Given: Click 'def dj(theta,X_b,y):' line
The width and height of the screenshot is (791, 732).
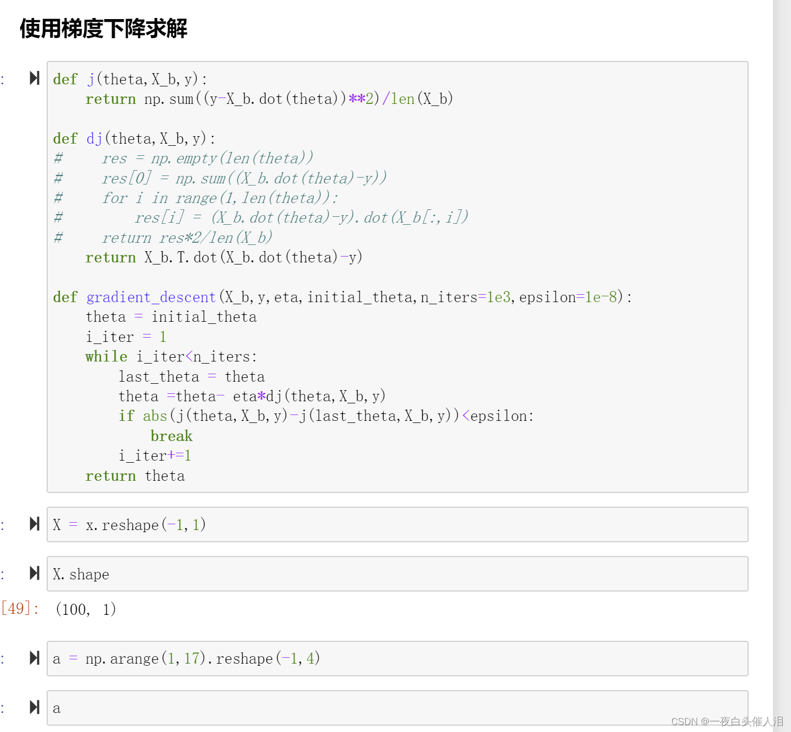Looking at the screenshot, I should [x=135, y=139].
